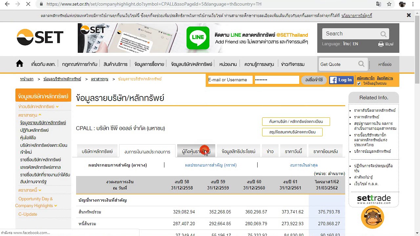Switch to ราคาวันนี้ tab
This screenshot has height=236, width=420.
293,151
